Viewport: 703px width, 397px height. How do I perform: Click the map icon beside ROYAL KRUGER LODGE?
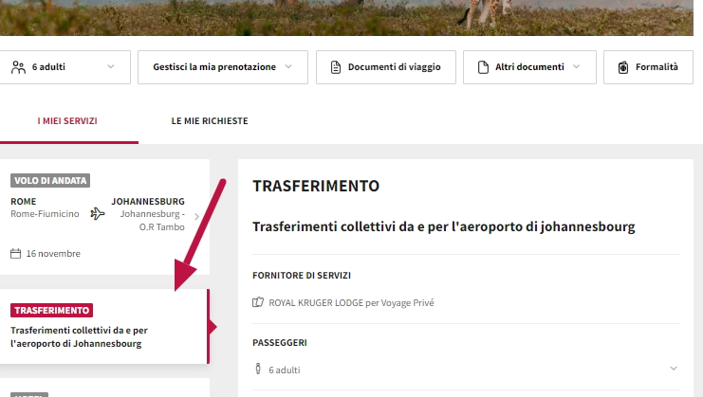(258, 302)
